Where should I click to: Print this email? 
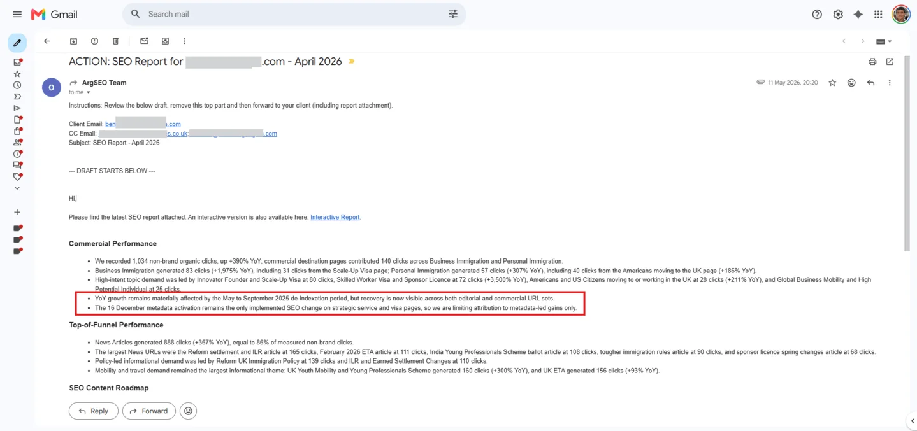coord(872,62)
